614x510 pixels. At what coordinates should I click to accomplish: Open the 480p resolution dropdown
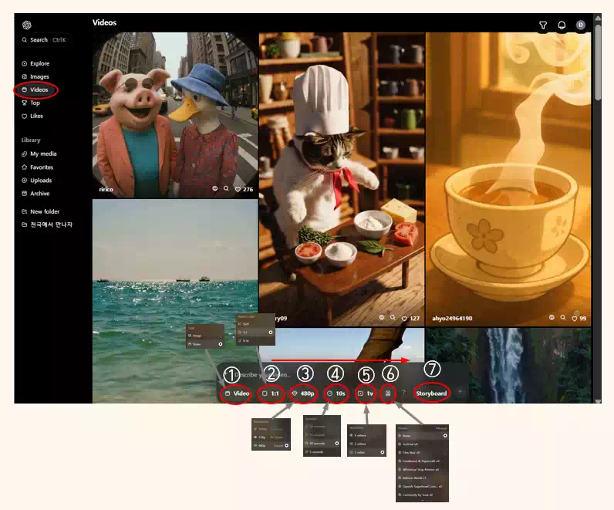(303, 393)
